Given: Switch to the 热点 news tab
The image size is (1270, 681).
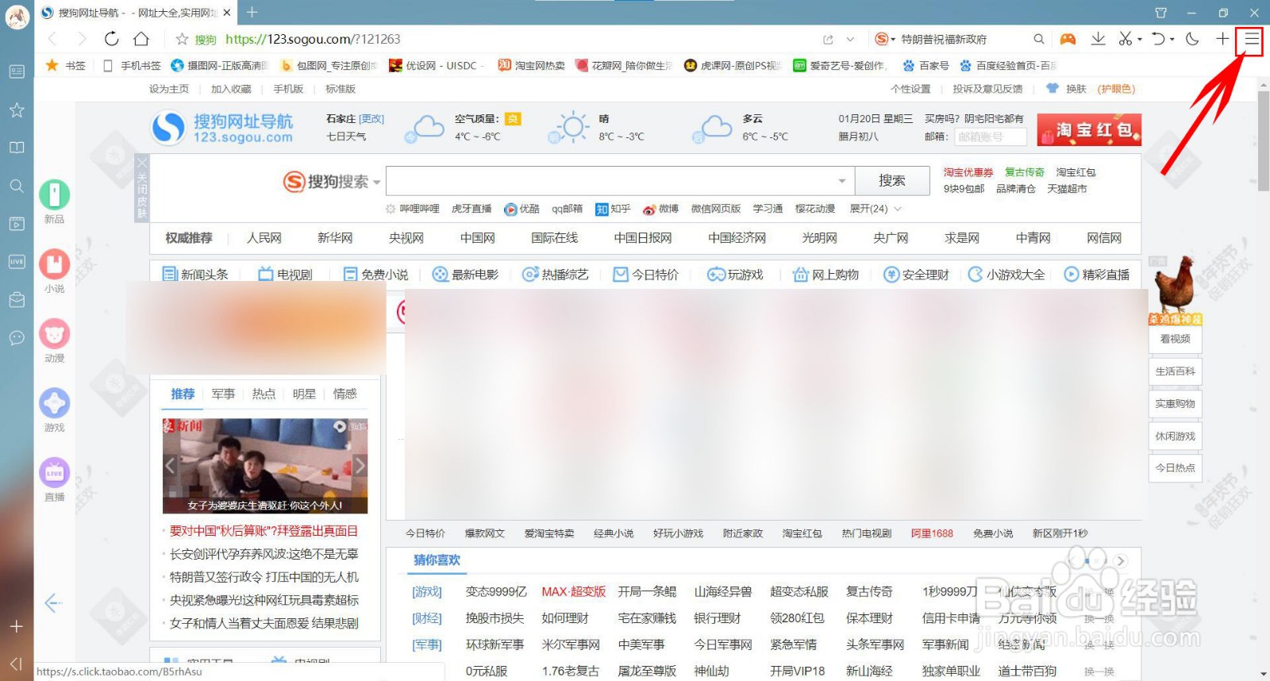Looking at the screenshot, I should click(x=264, y=394).
